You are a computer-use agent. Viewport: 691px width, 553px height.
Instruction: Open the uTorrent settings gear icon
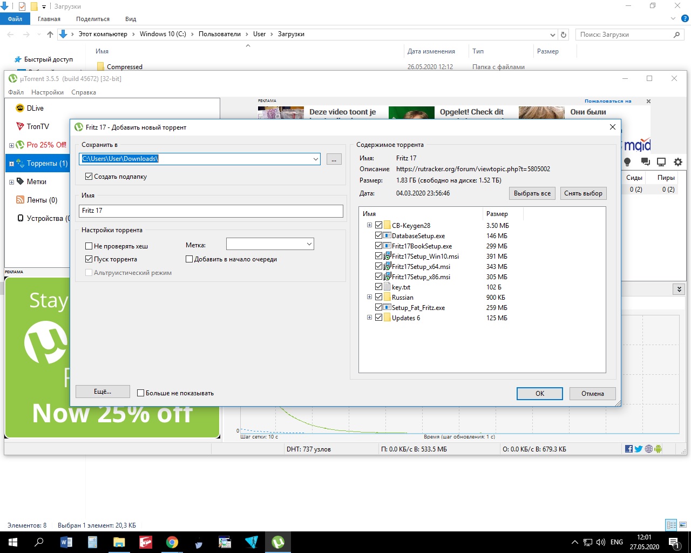click(x=678, y=162)
